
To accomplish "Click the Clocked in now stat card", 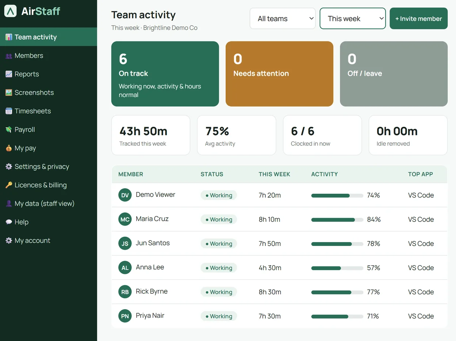I will [322, 135].
